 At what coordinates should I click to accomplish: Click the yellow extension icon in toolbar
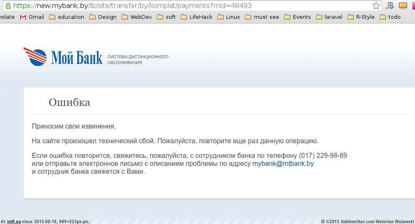coord(403,6)
